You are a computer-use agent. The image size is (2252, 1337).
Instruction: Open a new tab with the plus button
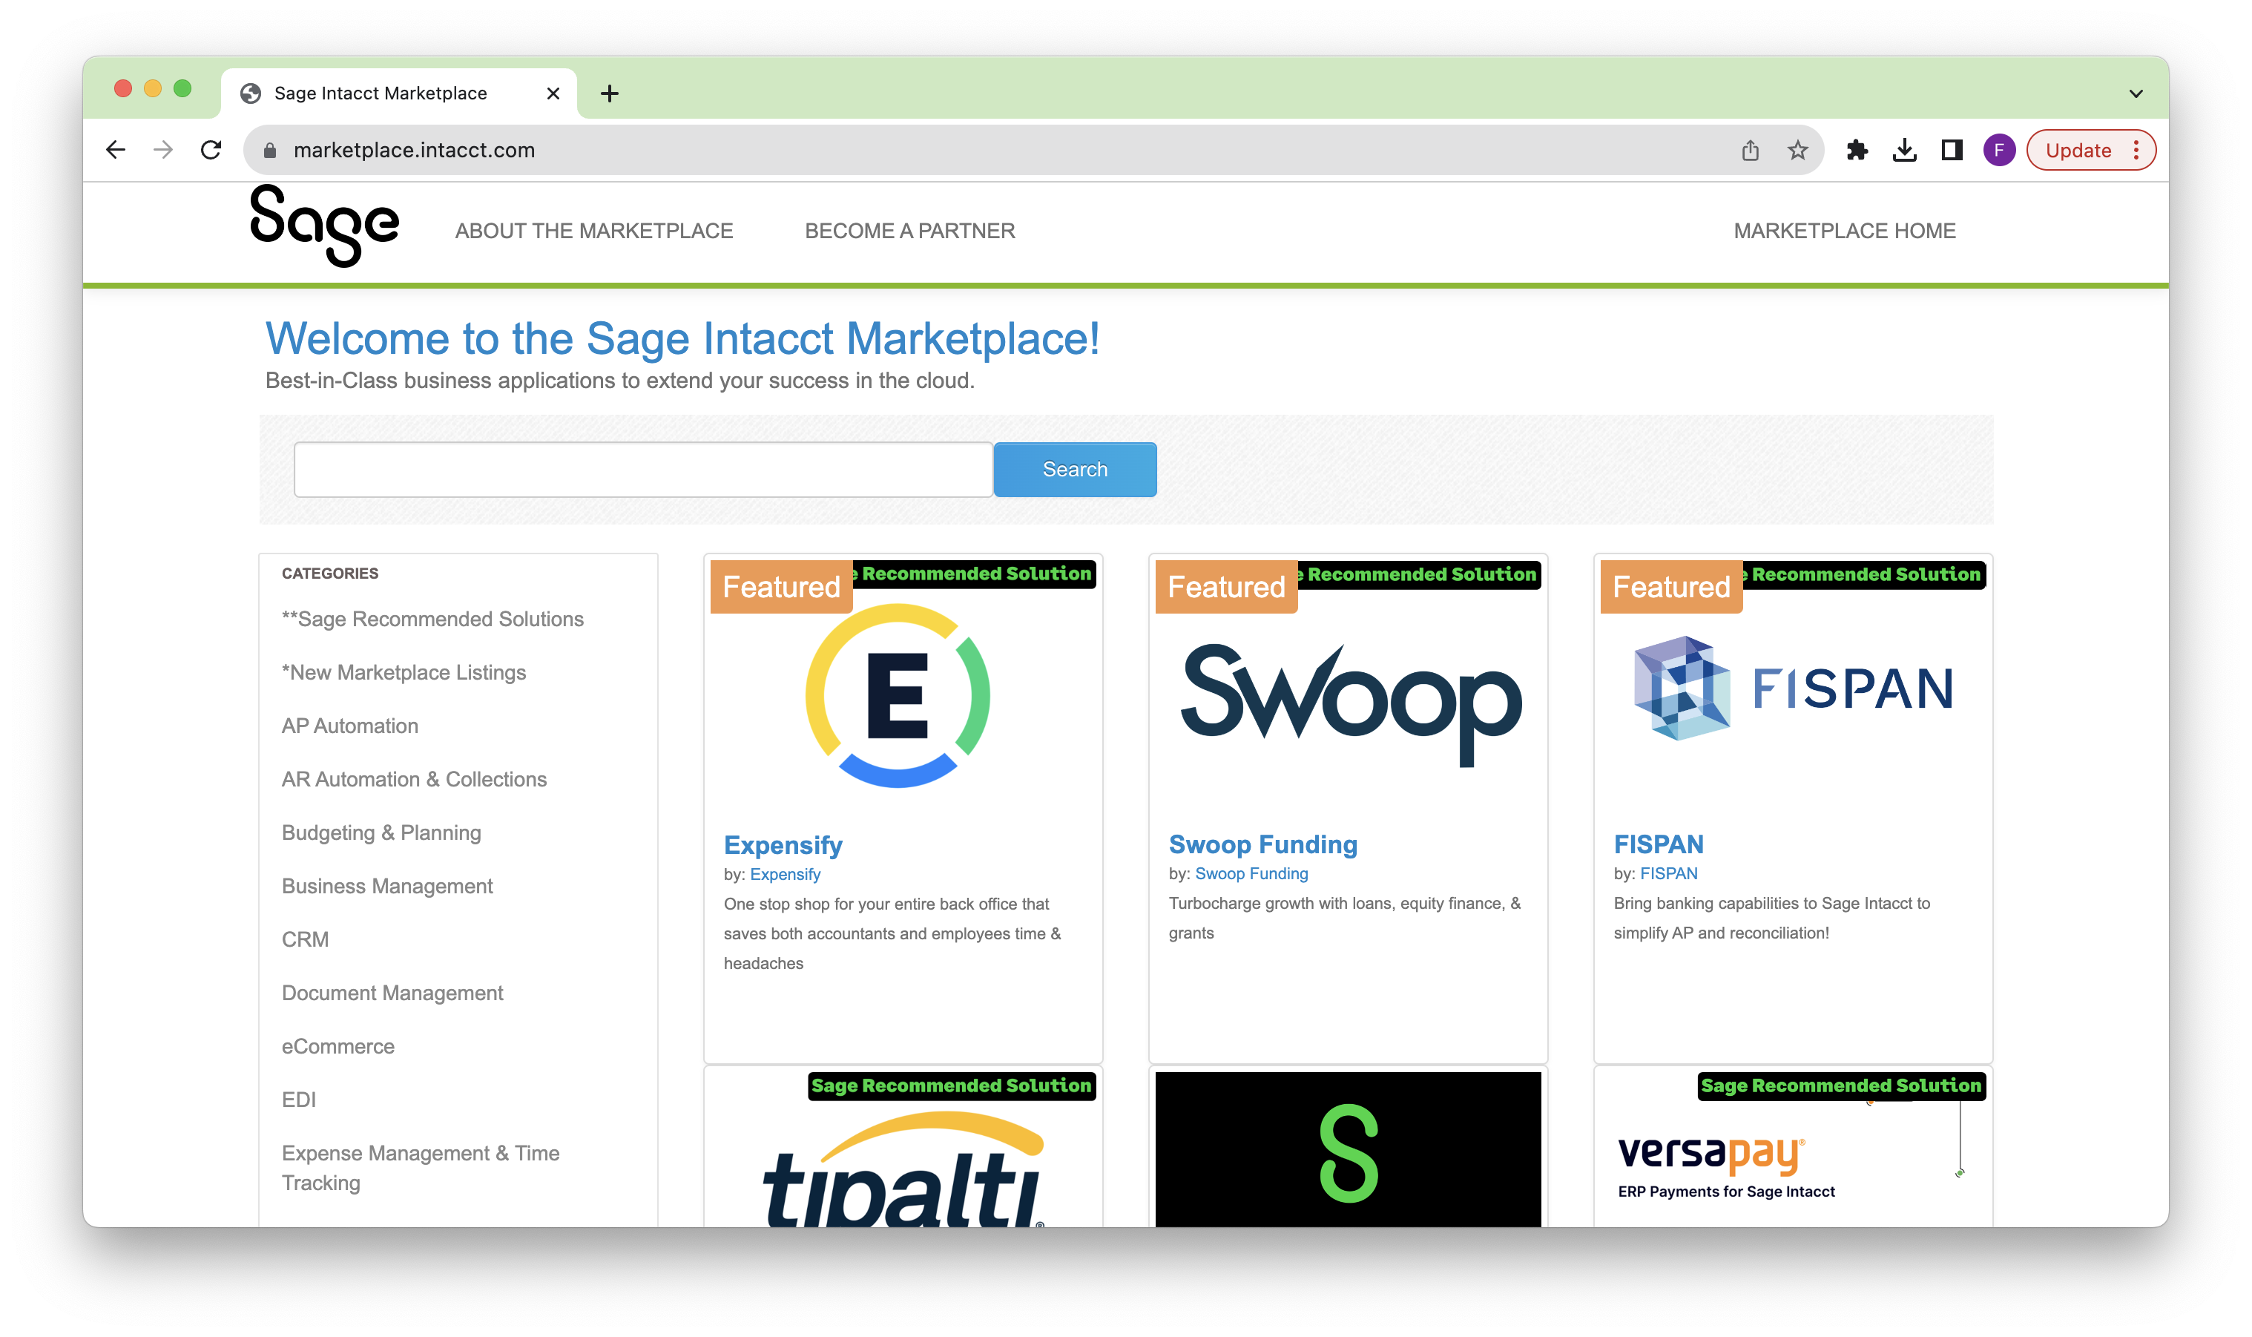[x=610, y=93]
